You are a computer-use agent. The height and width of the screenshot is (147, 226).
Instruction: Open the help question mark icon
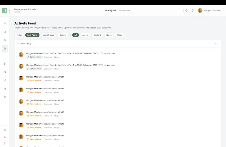click(5, 130)
